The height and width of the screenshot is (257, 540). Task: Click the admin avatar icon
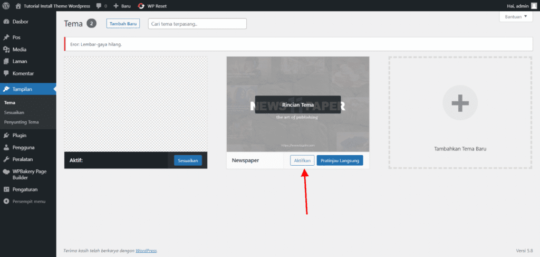click(534, 6)
